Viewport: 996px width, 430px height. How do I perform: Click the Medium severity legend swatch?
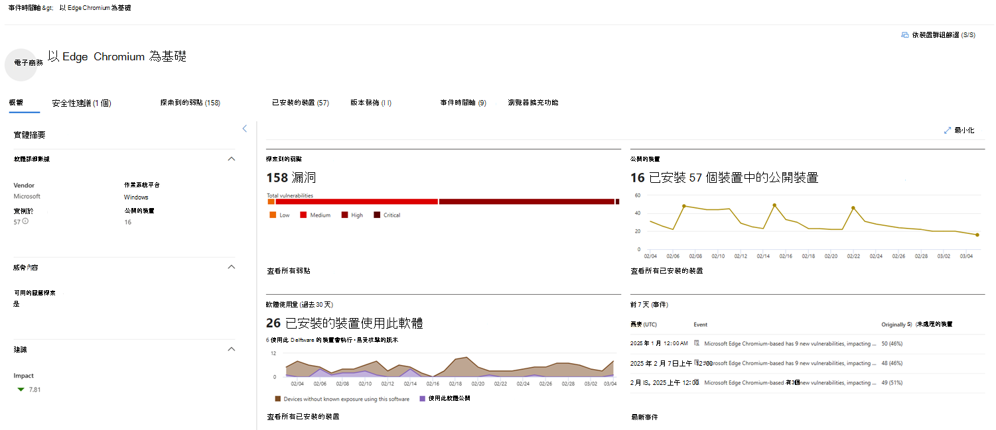(x=303, y=215)
